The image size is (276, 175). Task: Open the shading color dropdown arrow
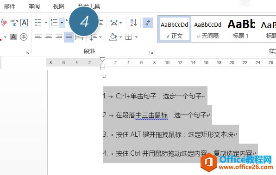(x=120, y=37)
